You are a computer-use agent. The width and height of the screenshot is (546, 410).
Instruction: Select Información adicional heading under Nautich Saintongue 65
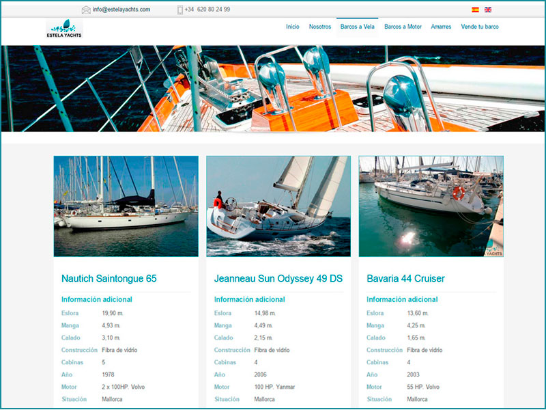click(x=97, y=299)
